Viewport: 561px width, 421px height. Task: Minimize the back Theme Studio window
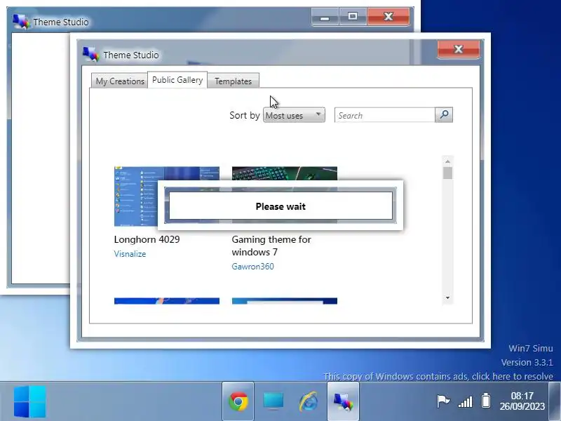tap(325, 17)
